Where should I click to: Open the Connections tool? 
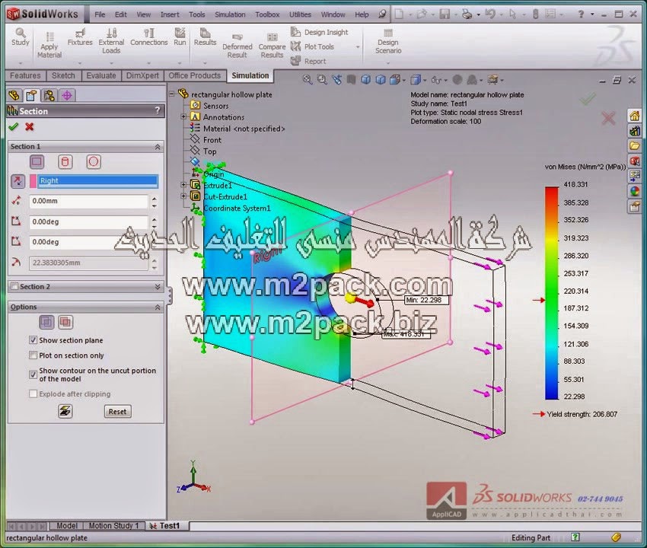click(149, 37)
